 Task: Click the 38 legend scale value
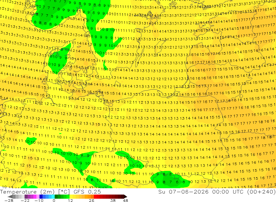pyautogui.click(x=113, y=200)
